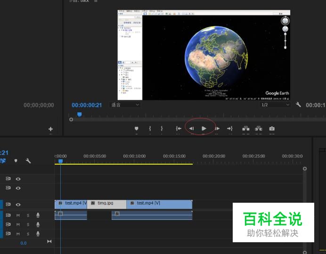The width and height of the screenshot is (326, 254).
Task: Click the master track volume value 0.0
Action: click(x=23, y=243)
